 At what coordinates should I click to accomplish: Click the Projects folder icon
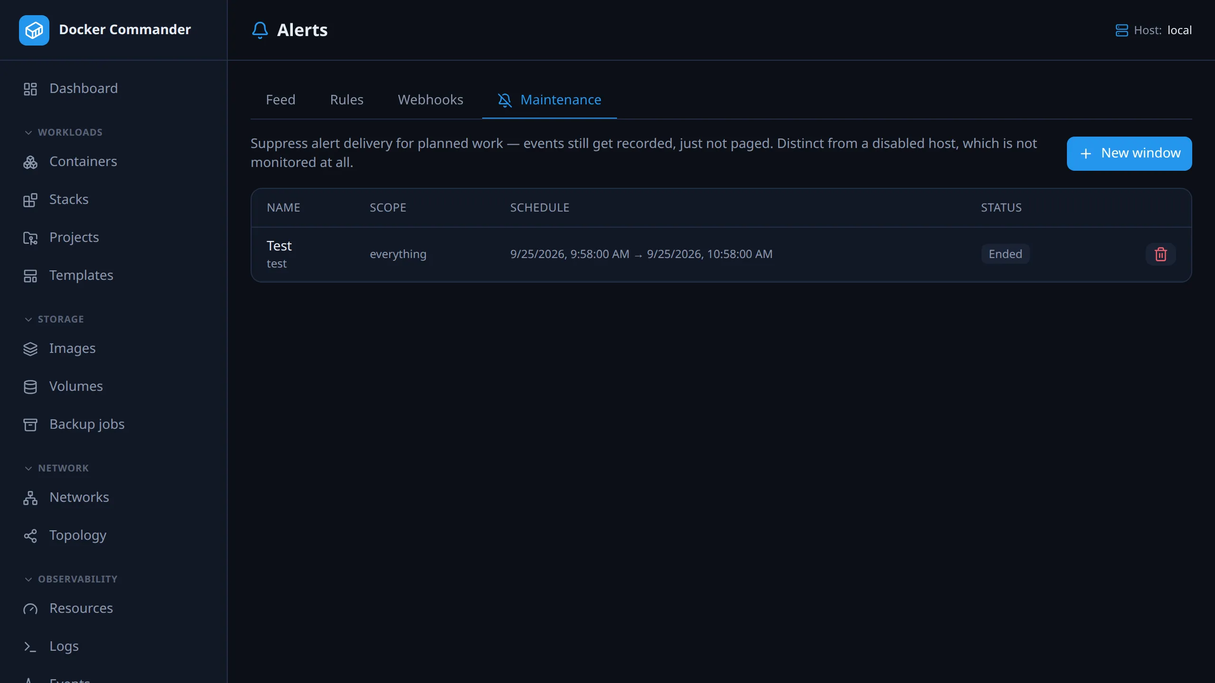tap(30, 238)
